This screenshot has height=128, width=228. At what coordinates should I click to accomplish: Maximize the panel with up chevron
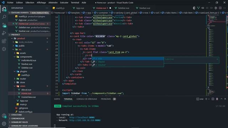coord(221,99)
